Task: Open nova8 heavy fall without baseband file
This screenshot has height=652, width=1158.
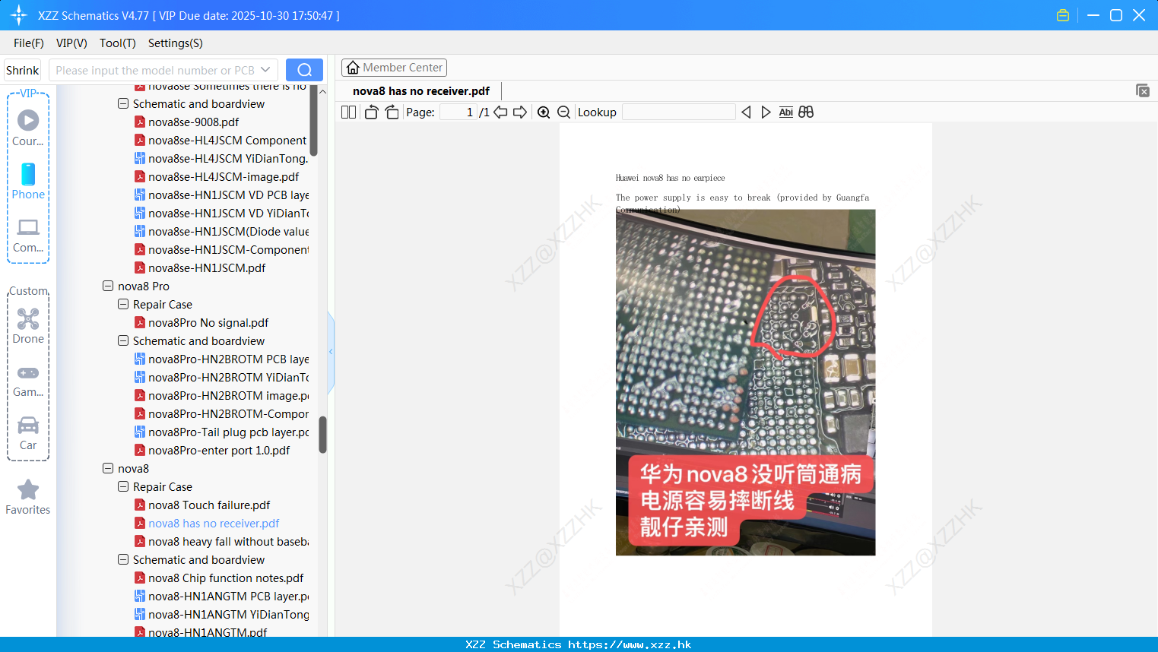Action: (x=228, y=542)
